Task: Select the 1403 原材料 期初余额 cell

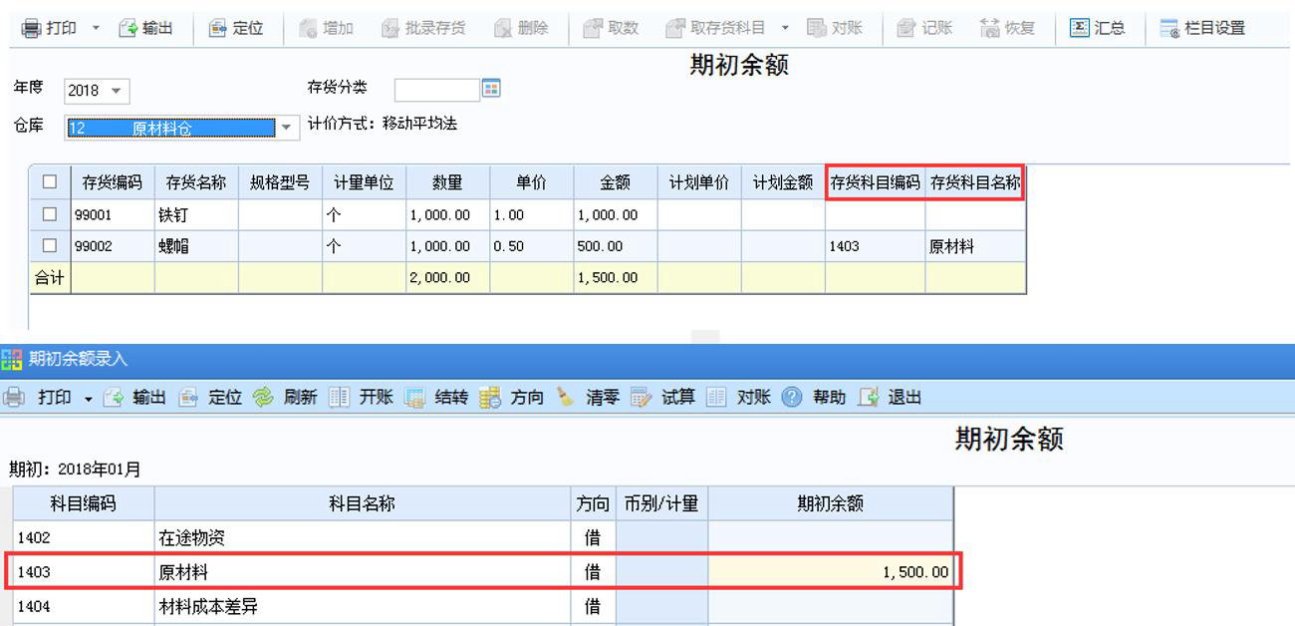Action: pos(830,572)
